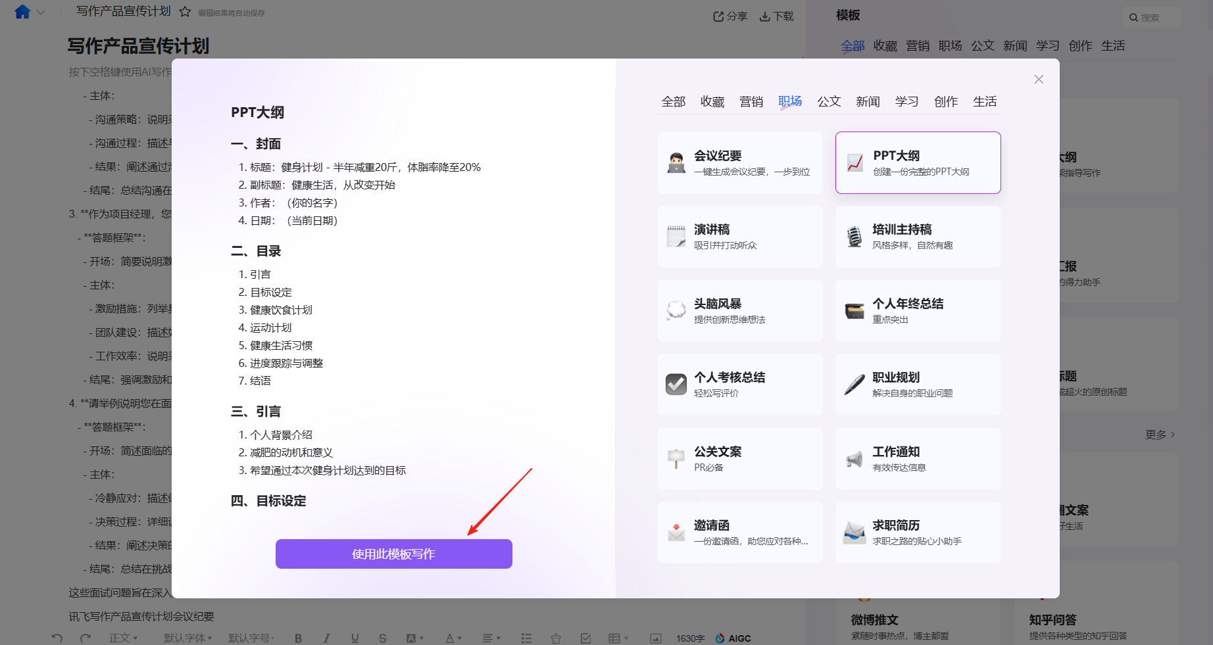Screen dimensions: 1213x645
Task: Click the 工作通知 megaphone icon
Action: click(854, 459)
